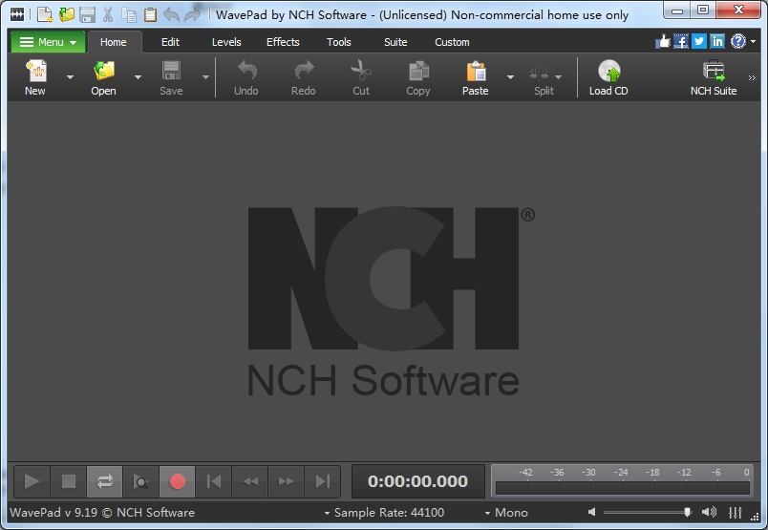Image resolution: width=768 pixels, height=530 pixels.
Task: Click the quiet speaker volume icon
Action: point(591,512)
